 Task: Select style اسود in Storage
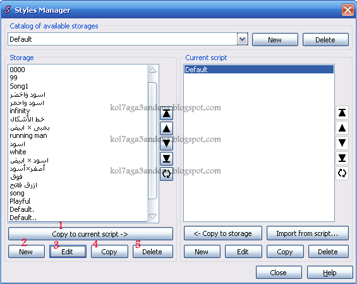(78, 144)
